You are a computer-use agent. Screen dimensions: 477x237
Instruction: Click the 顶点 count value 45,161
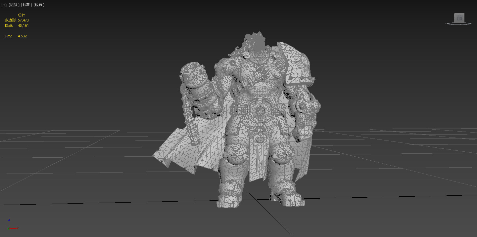click(x=23, y=25)
